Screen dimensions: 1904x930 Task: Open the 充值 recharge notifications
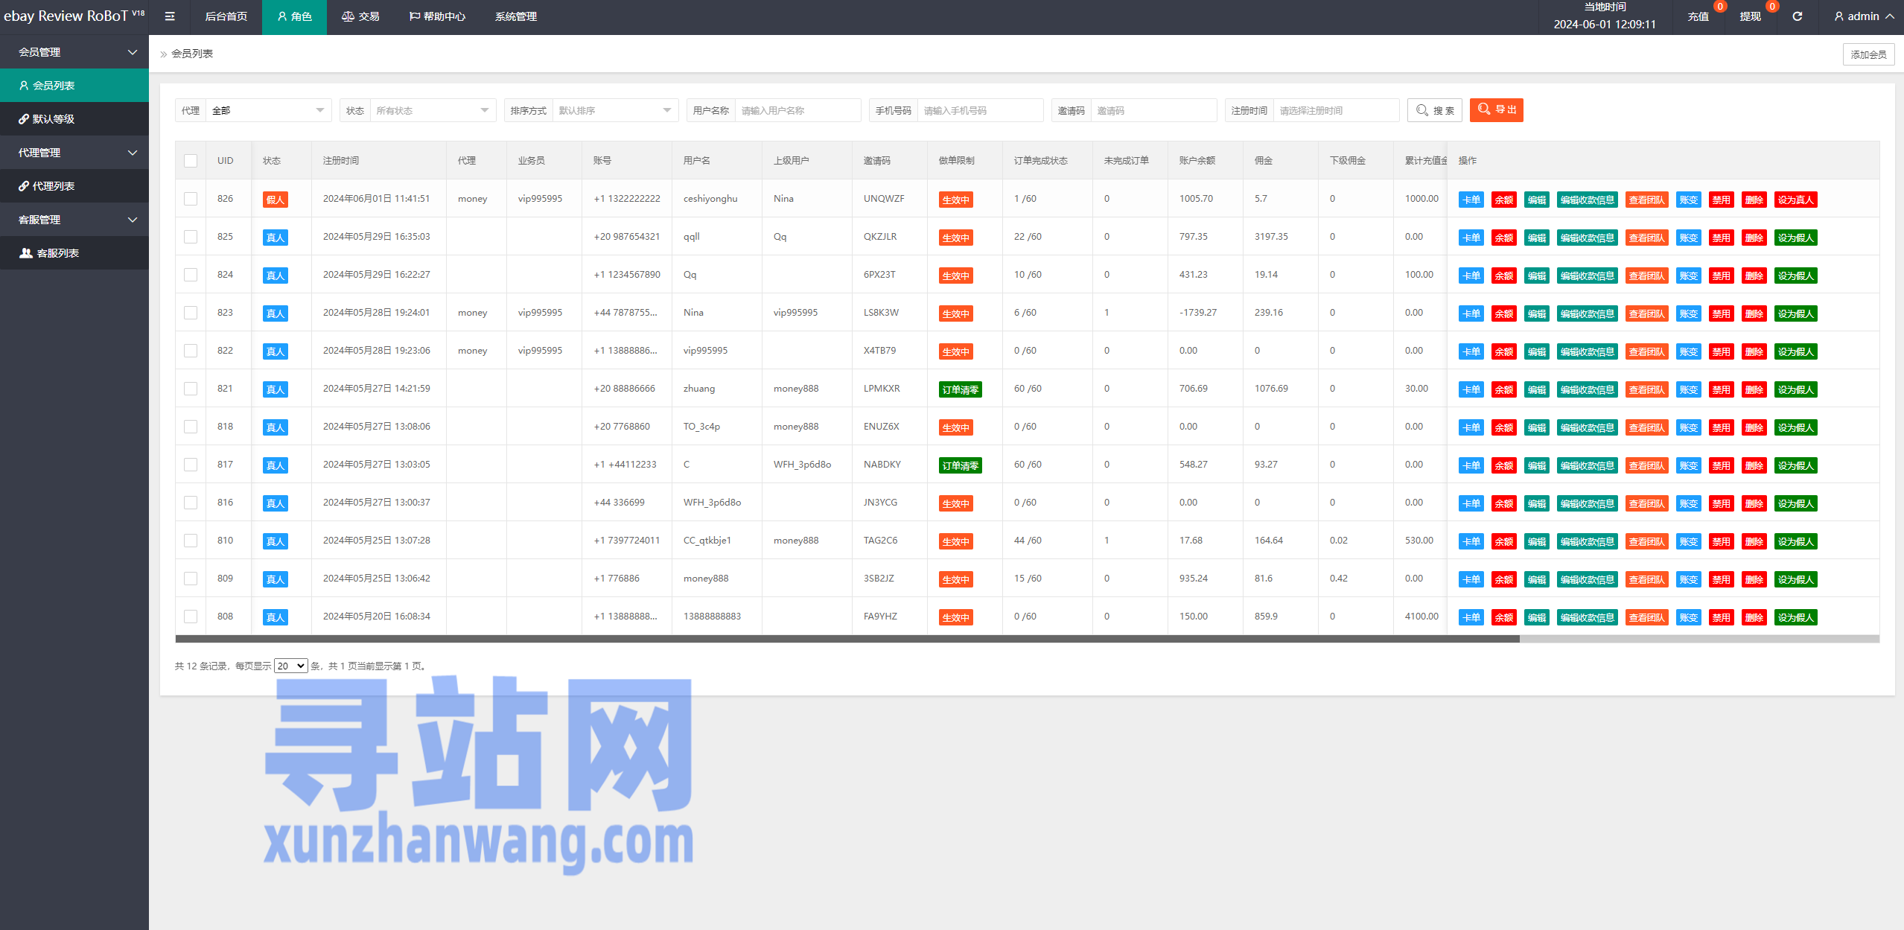(1698, 16)
